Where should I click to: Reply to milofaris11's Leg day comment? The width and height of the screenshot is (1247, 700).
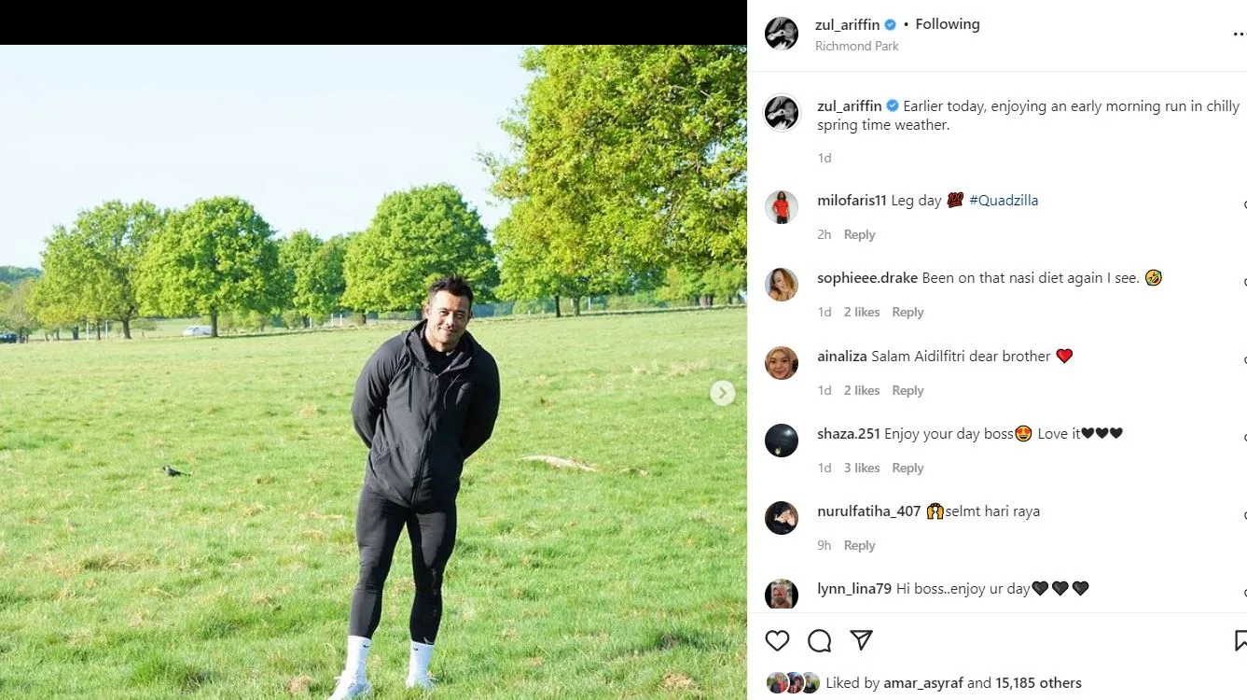[x=859, y=235]
